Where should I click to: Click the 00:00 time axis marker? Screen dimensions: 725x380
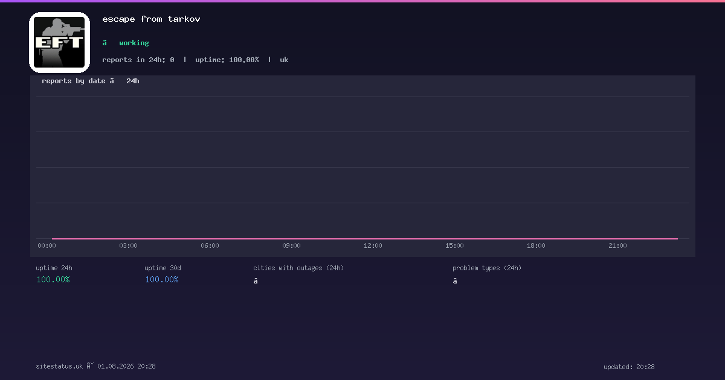[47, 245]
